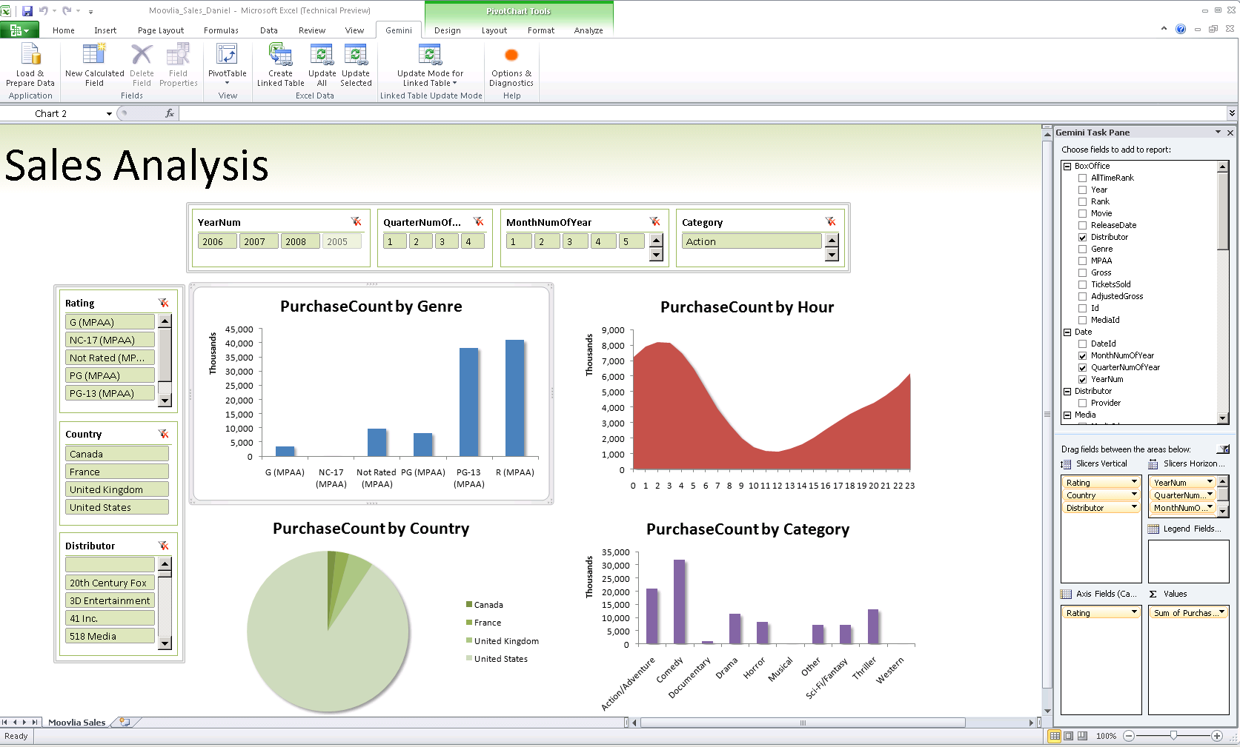Open Options & Diagnostics

point(511,65)
